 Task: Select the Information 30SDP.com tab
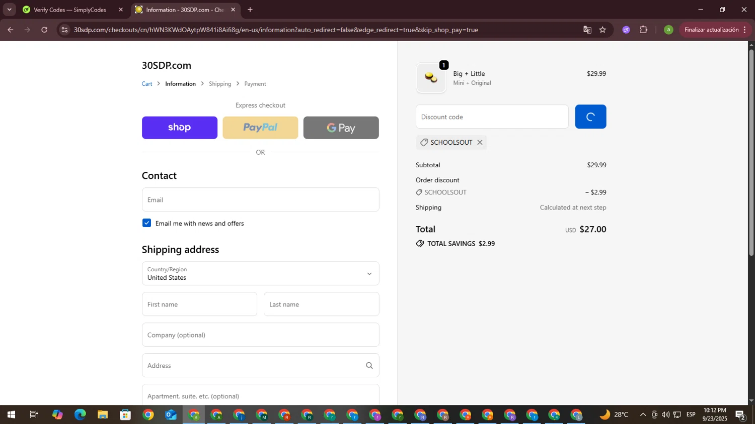pos(184,10)
